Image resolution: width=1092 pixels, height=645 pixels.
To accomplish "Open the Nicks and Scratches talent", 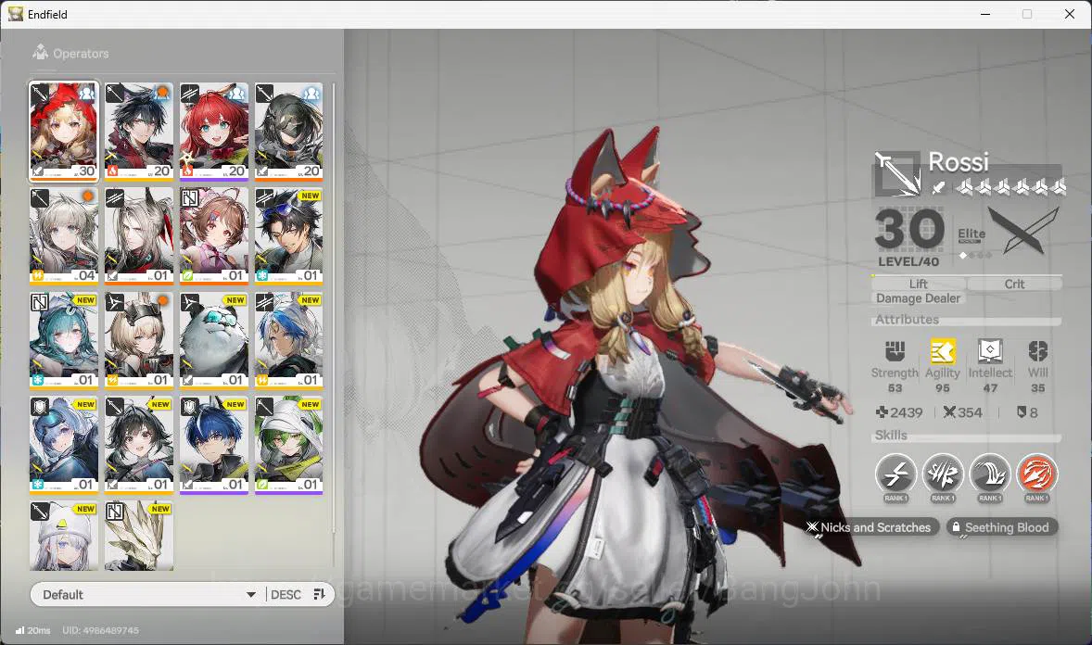I will 871,527.
